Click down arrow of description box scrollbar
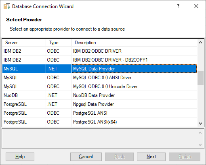This screenshot has width=206, height=165. [x=200, y=145]
